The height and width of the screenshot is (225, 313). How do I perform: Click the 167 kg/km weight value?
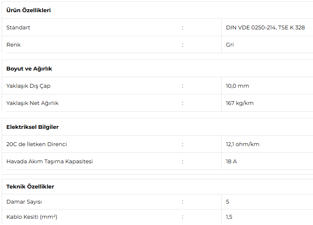(240, 103)
